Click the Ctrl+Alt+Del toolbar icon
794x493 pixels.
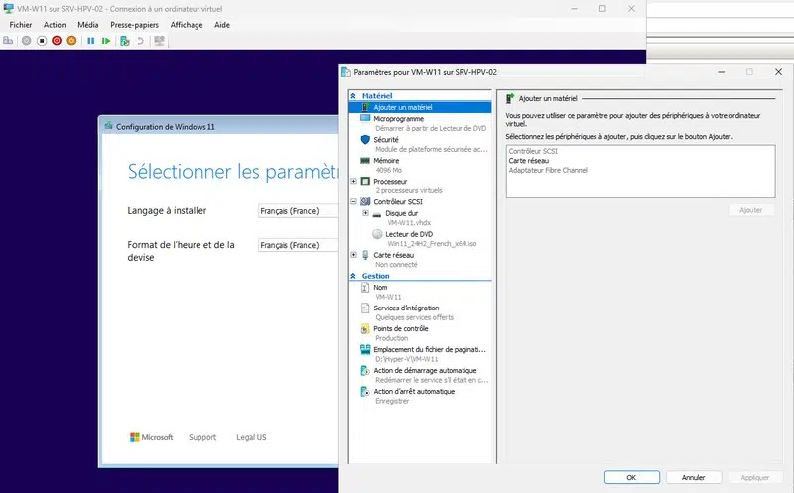point(8,41)
